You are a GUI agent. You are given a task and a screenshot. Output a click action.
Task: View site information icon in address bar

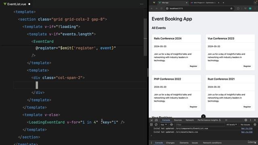click(167, 8)
